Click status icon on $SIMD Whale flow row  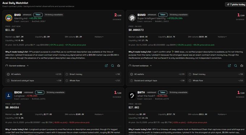tap(190, 80)
